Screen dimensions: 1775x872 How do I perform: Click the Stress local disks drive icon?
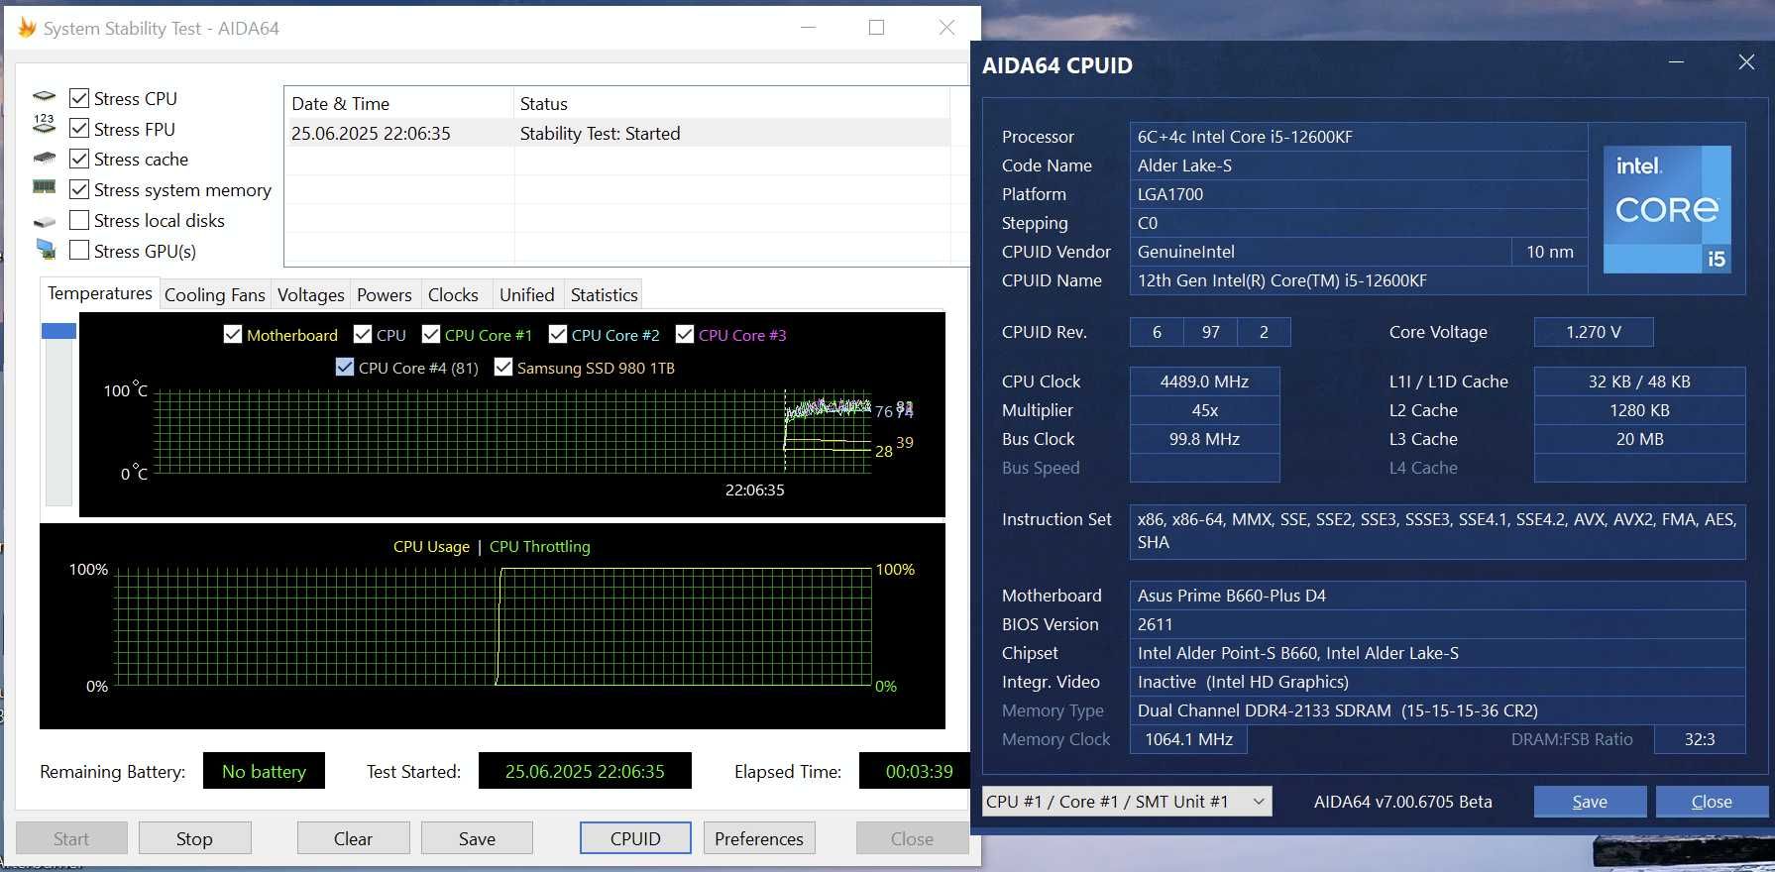coord(45,222)
